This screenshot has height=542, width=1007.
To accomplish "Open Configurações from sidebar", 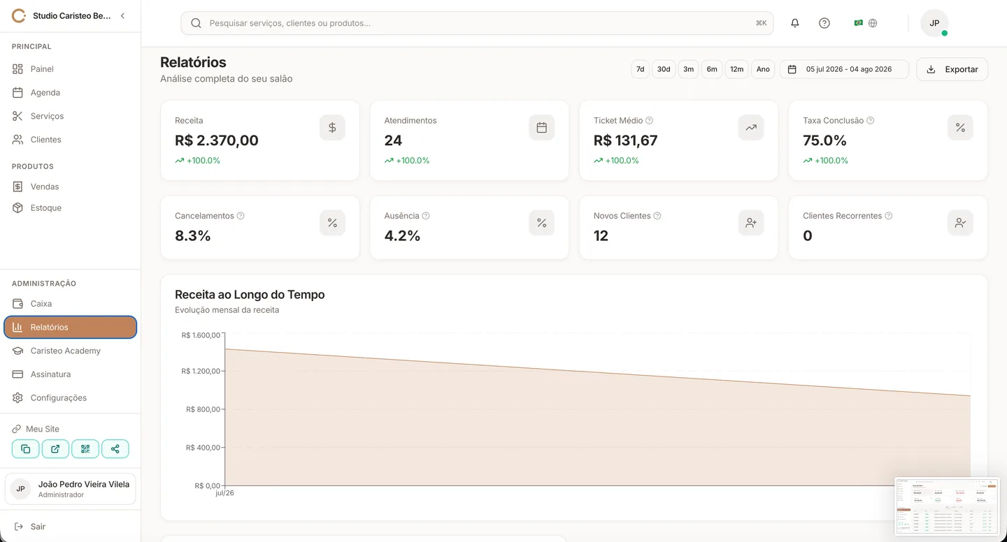I will coord(70,397).
